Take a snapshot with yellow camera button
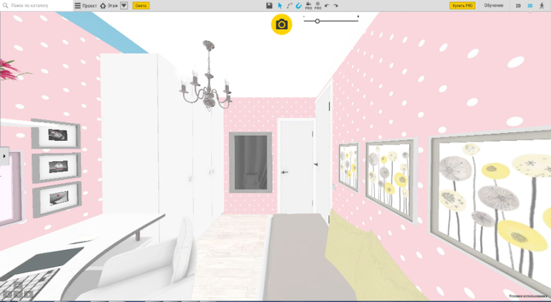The height and width of the screenshot is (302, 551). [281, 24]
